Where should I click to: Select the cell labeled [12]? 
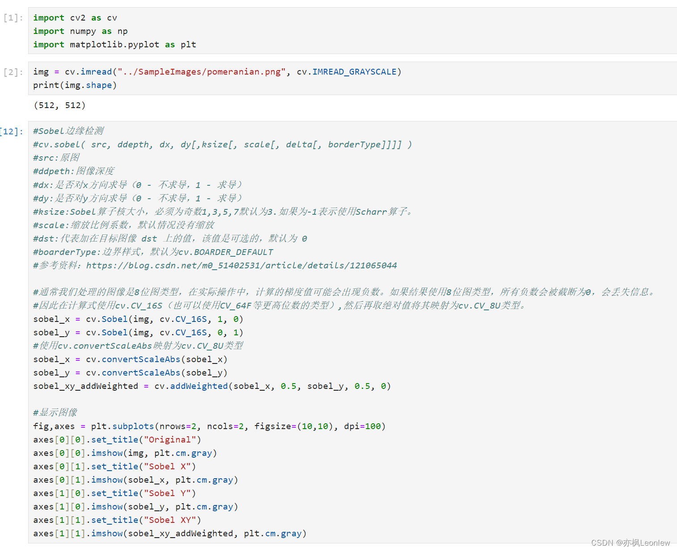pyautogui.click(x=12, y=131)
